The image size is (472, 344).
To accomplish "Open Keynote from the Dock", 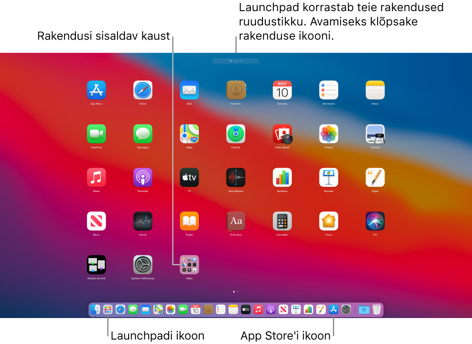I will click(296, 309).
